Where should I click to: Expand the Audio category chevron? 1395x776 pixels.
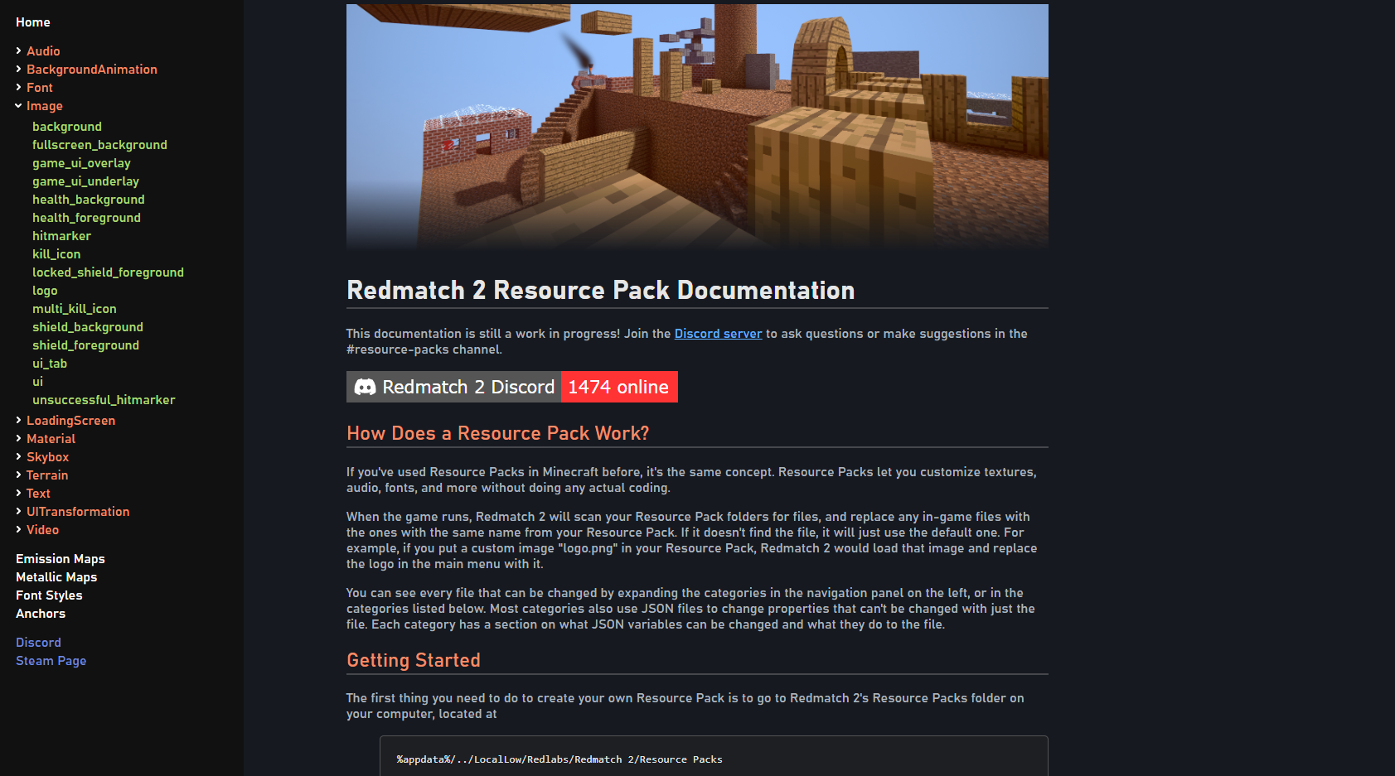18,51
